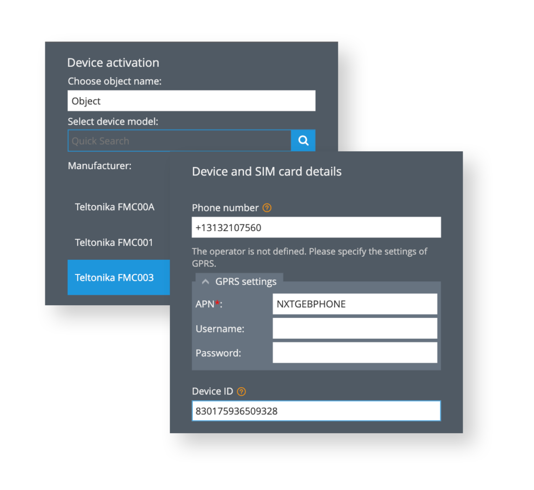Select the highlighted Teltonika FMC003 item
Screen dimensions: 534x490
click(x=118, y=278)
